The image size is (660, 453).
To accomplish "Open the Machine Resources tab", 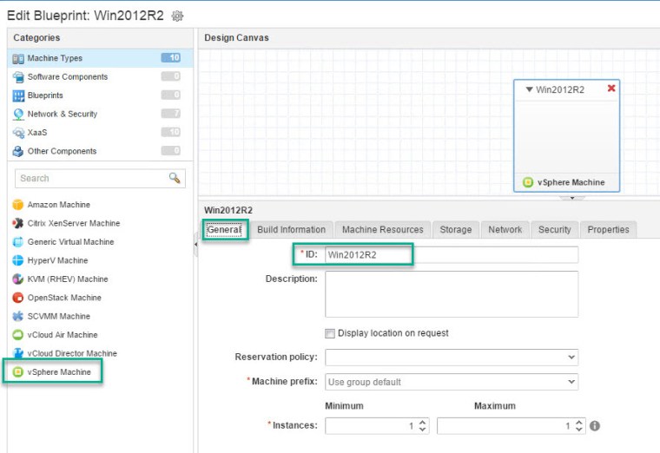I will (x=382, y=230).
